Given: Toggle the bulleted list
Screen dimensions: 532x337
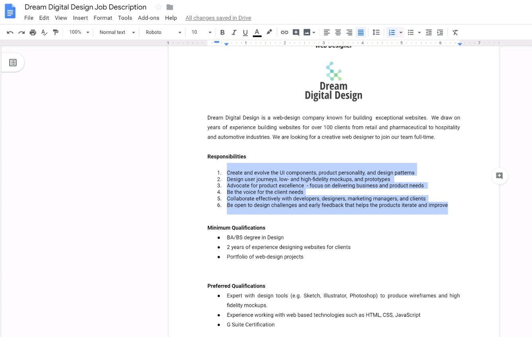Looking at the screenshot, I should 411,33.
